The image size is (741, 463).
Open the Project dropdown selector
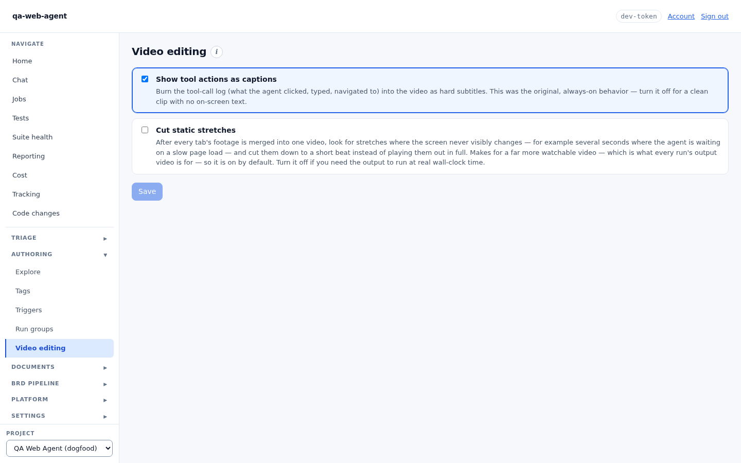click(x=59, y=448)
